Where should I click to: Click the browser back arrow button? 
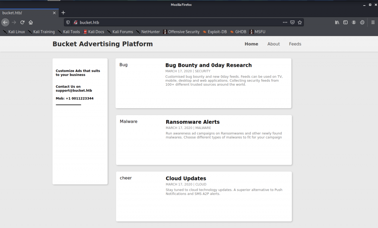[5, 22]
